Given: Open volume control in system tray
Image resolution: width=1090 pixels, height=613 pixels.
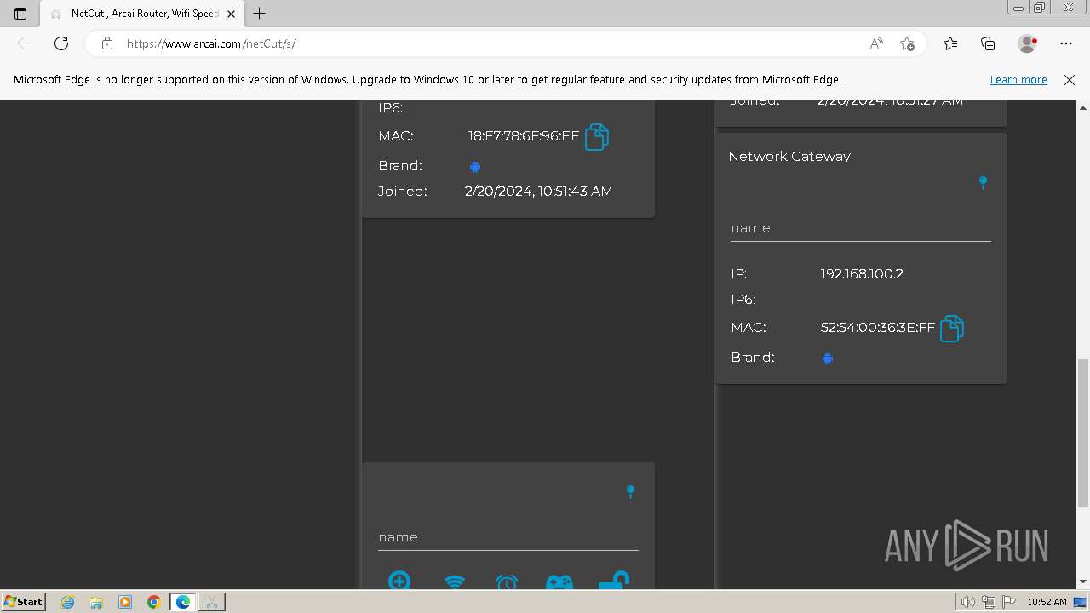Looking at the screenshot, I should (968, 602).
